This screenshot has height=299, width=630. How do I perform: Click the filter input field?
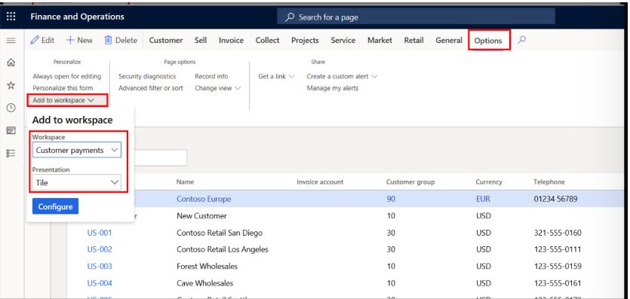[x=160, y=157]
